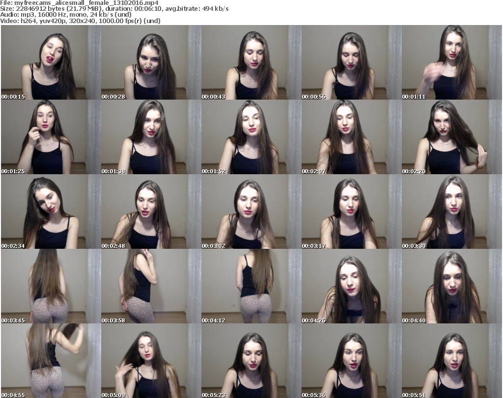Select the Audio mp3 info line
The image size is (503, 398).
pos(74,15)
